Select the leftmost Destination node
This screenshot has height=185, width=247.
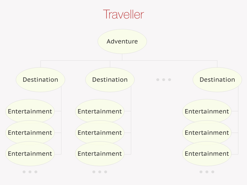pos(40,80)
